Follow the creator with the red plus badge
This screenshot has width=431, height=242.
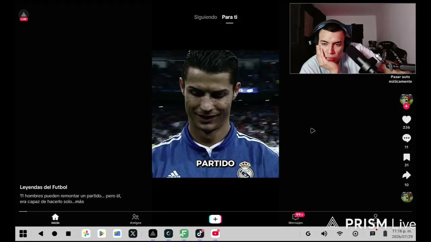(406, 106)
